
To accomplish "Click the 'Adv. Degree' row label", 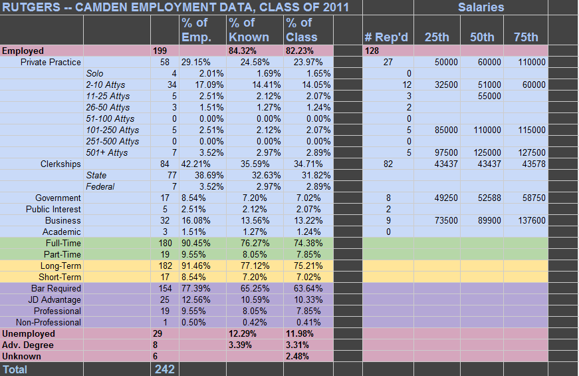I will [x=28, y=345].
